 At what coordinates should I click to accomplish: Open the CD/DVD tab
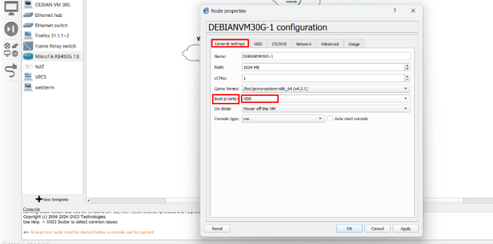tap(279, 44)
